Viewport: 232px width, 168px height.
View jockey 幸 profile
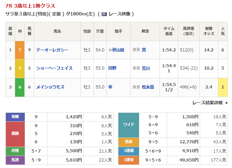coord(110,87)
